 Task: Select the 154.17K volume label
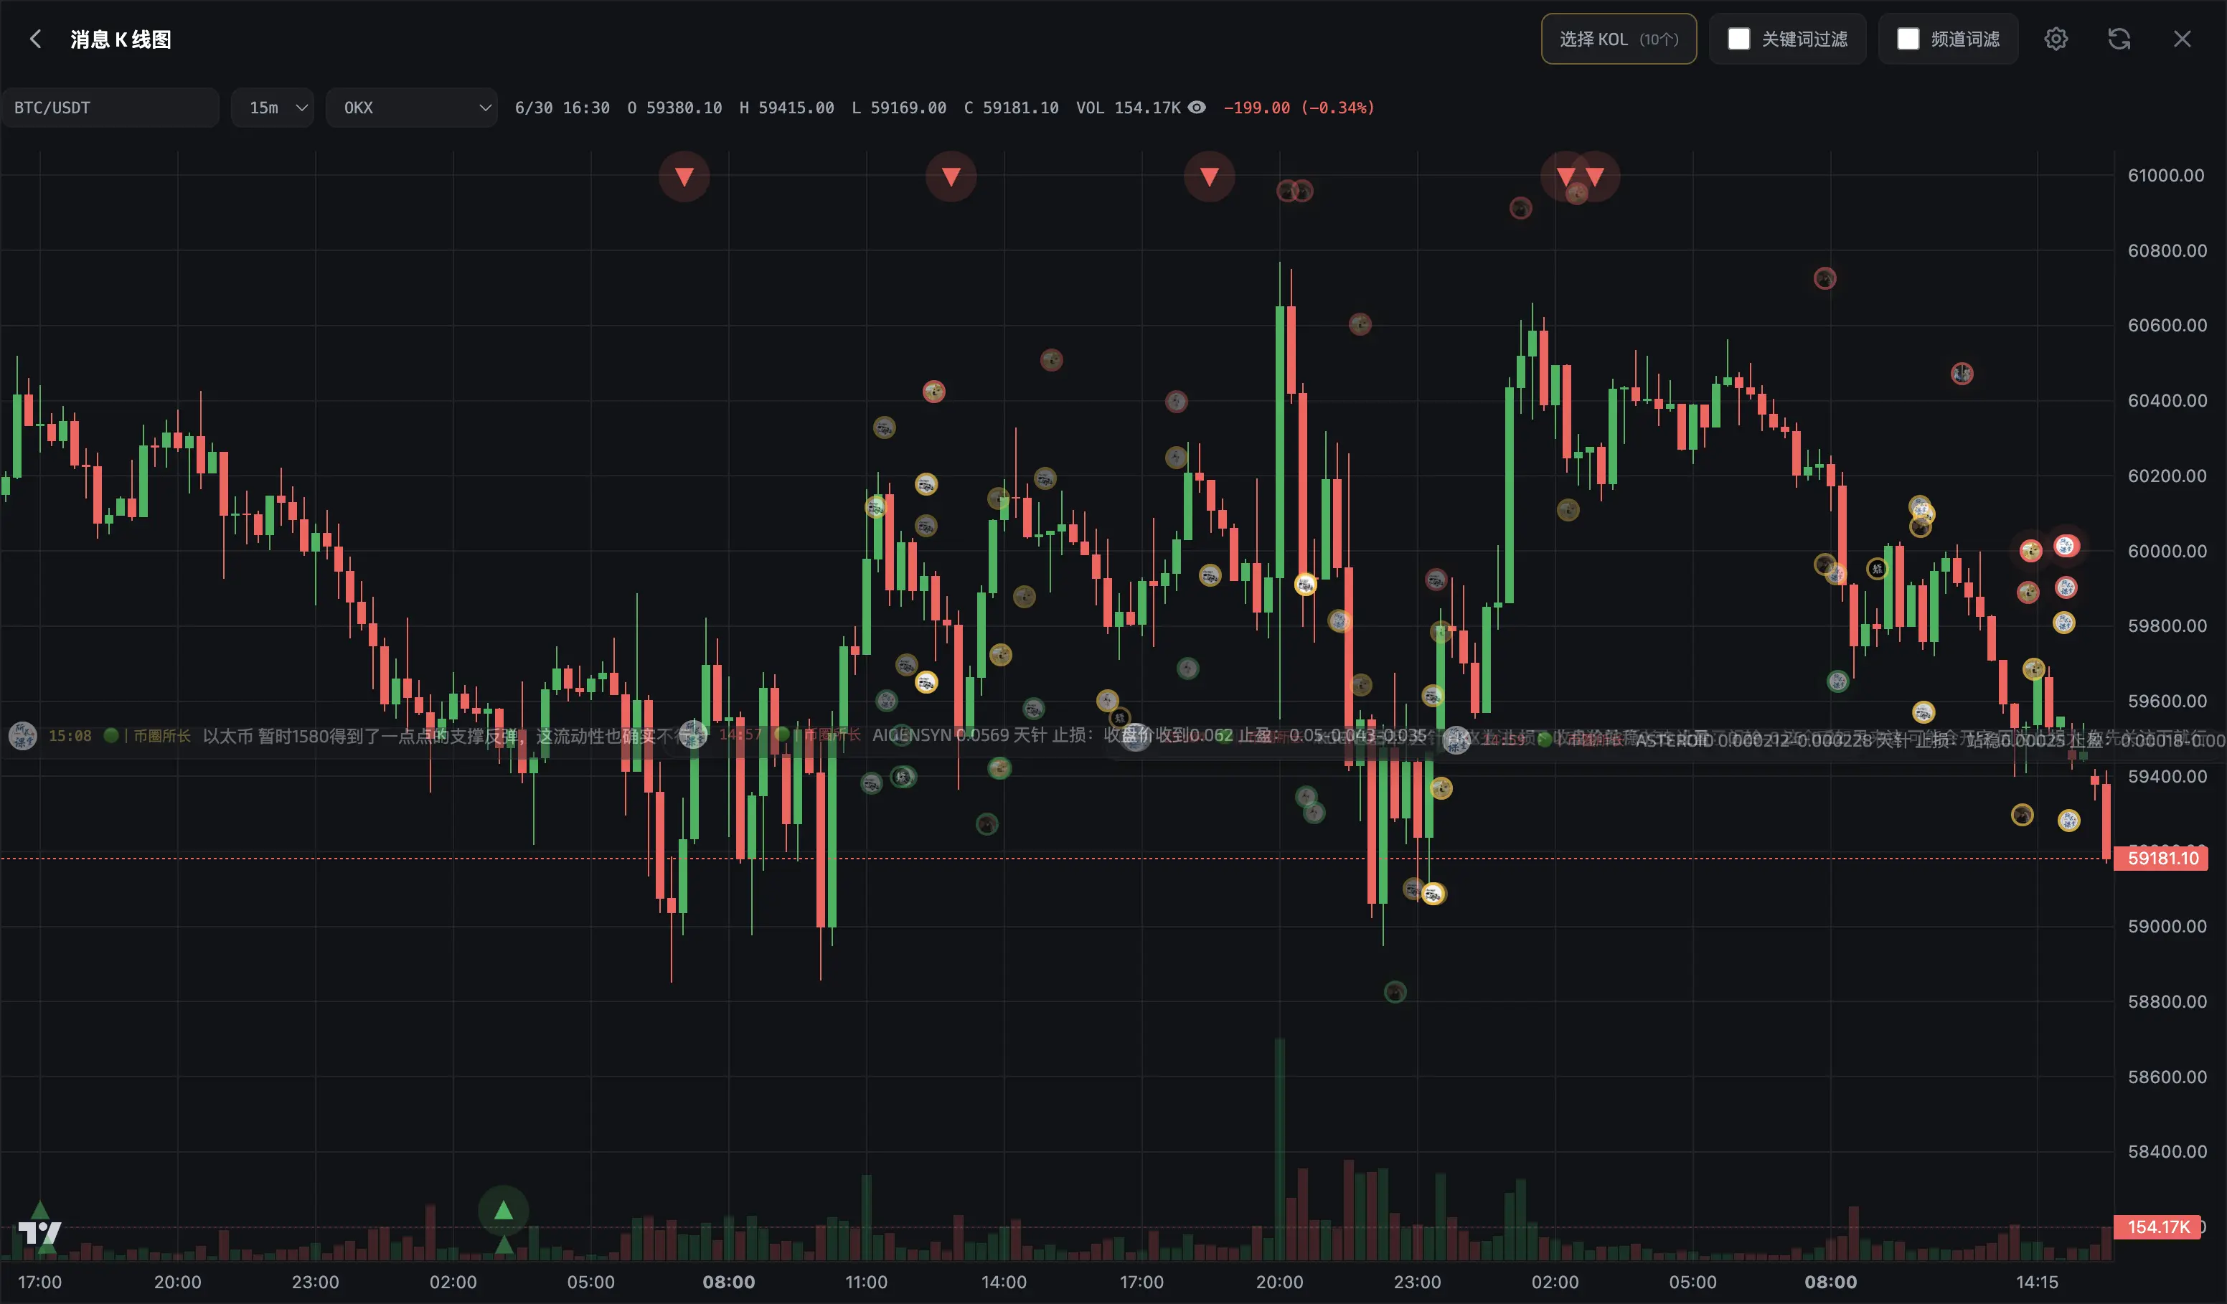click(x=2157, y=1227)
